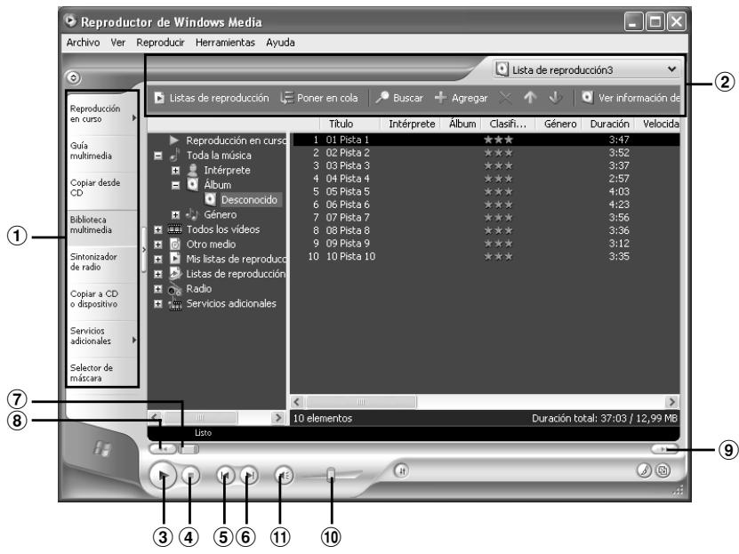Image resolution: width=739 pixels, height=554 pixels.
Task: Select track 10 Pista 10
Action: pyautogui.click(x=486, y=257)
